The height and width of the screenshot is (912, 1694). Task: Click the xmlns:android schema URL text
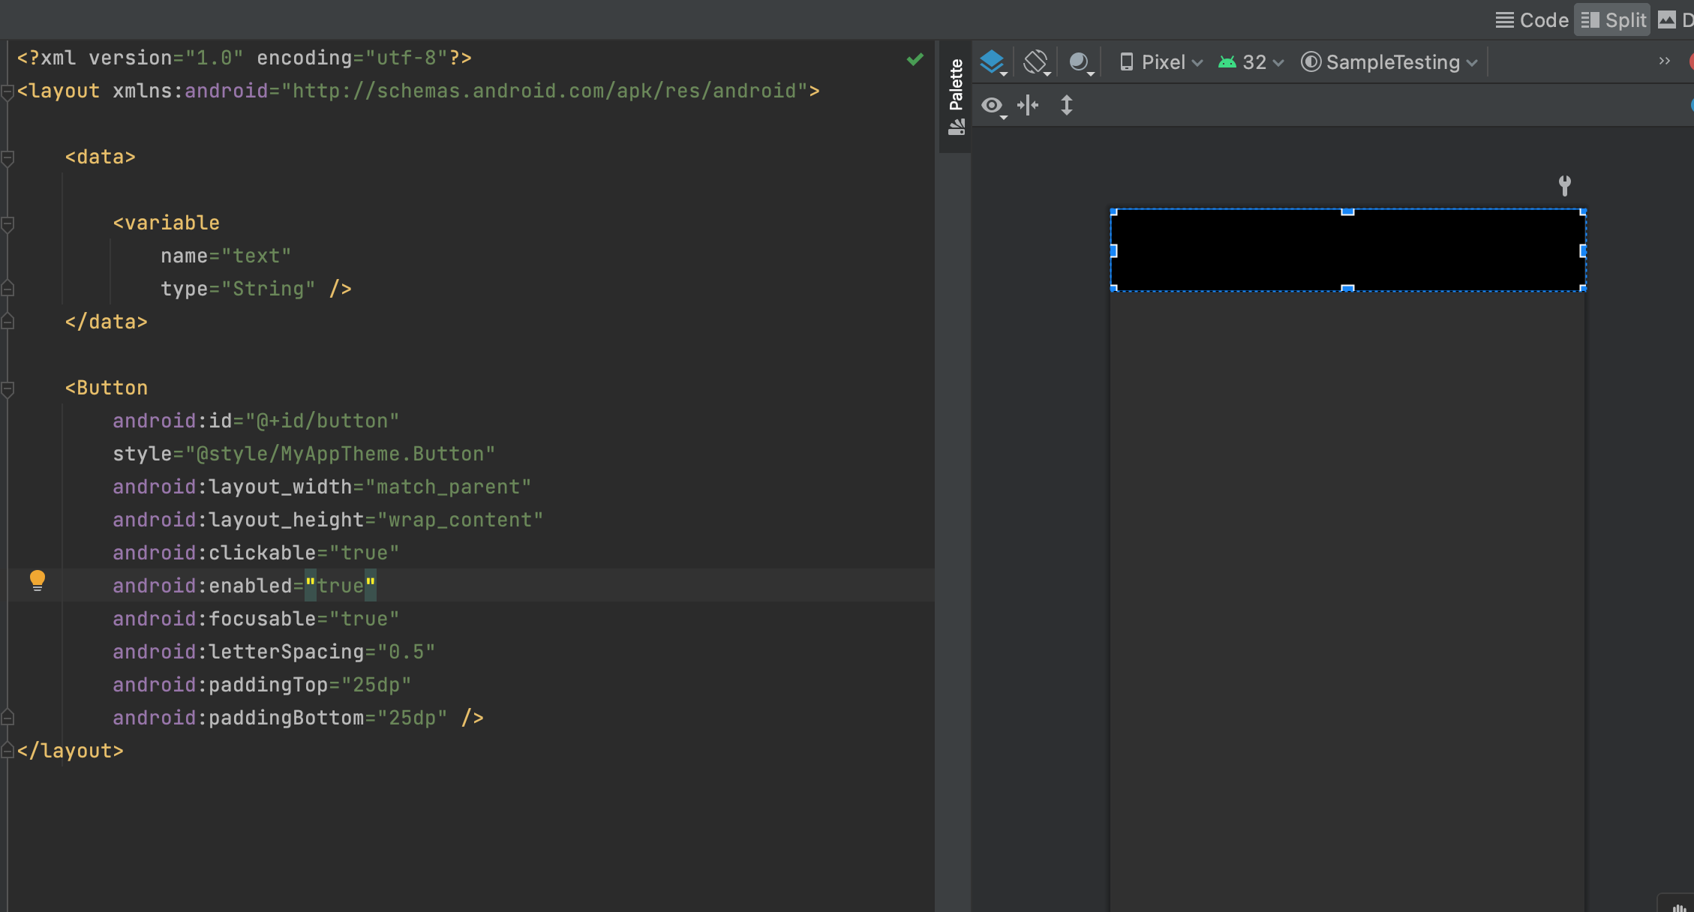tap(550, 91)
